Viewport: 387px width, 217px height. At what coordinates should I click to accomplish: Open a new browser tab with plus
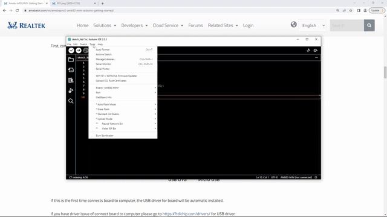pos(102,4)
